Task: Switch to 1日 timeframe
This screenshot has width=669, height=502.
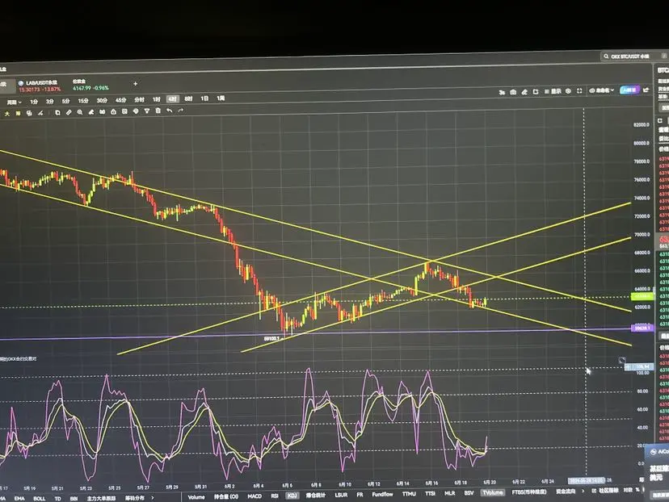Action: point(204,98)
